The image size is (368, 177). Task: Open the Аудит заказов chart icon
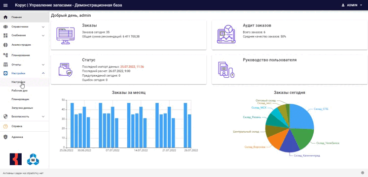tap(226, 34)
